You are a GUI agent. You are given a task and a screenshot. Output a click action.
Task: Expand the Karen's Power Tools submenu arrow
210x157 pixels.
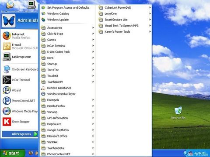pos(150,32)
